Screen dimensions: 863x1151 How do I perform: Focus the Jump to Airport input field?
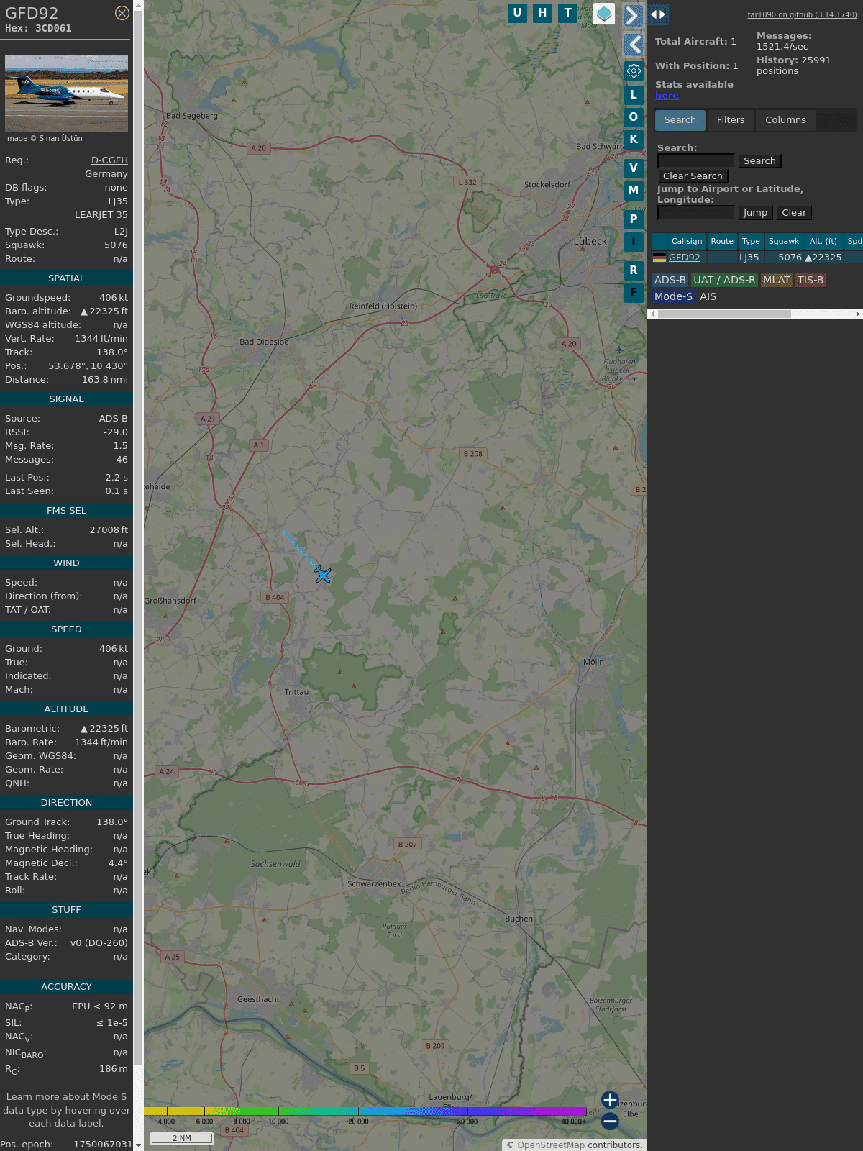[695, 213]
